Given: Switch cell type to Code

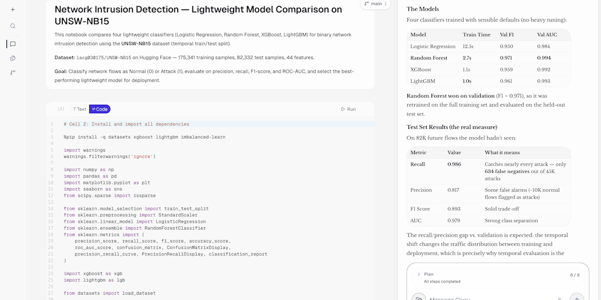Looking at the screenshot, I should click(100, 109).
